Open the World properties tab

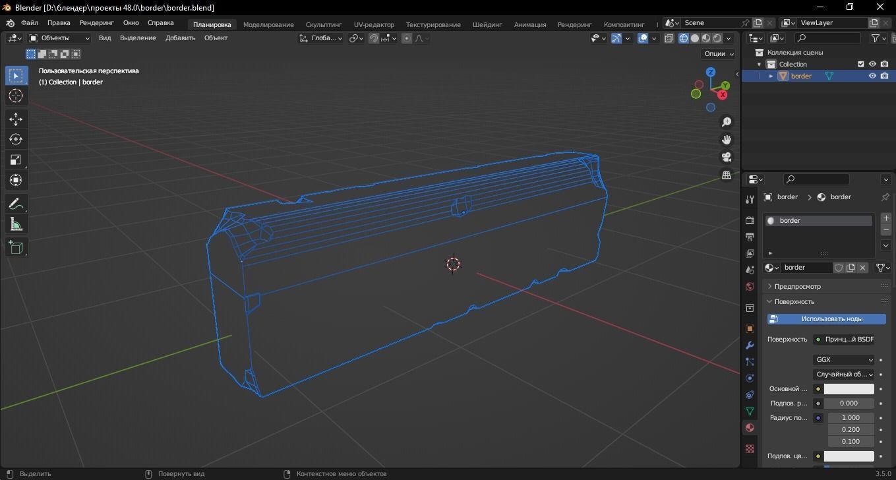pos(750,287)
